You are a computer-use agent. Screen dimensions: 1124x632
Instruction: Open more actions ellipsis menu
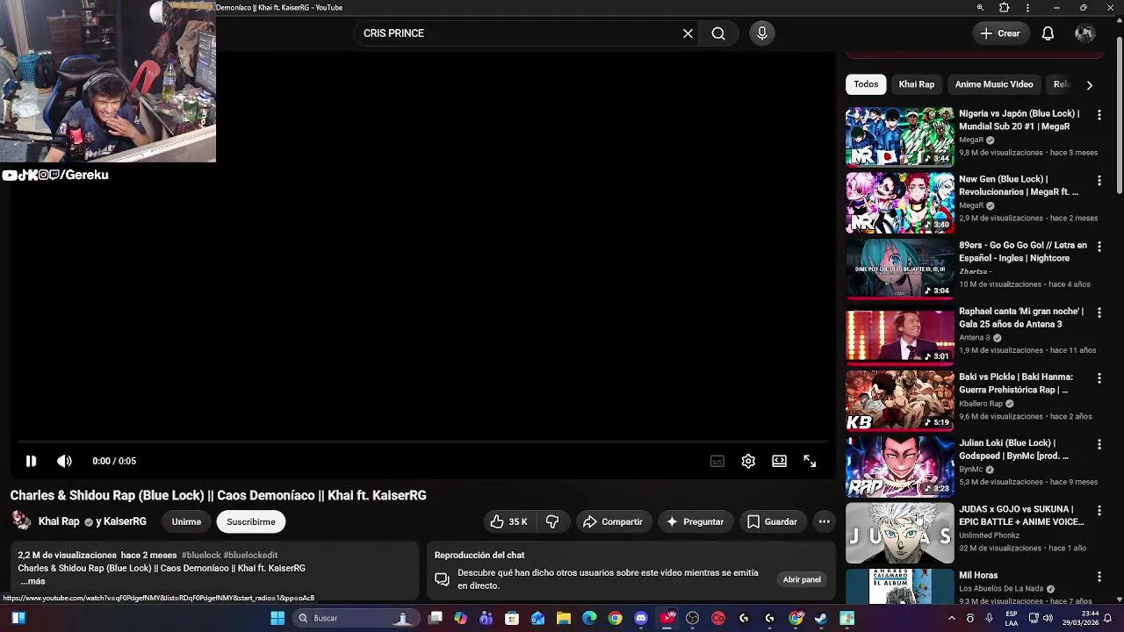824,521
